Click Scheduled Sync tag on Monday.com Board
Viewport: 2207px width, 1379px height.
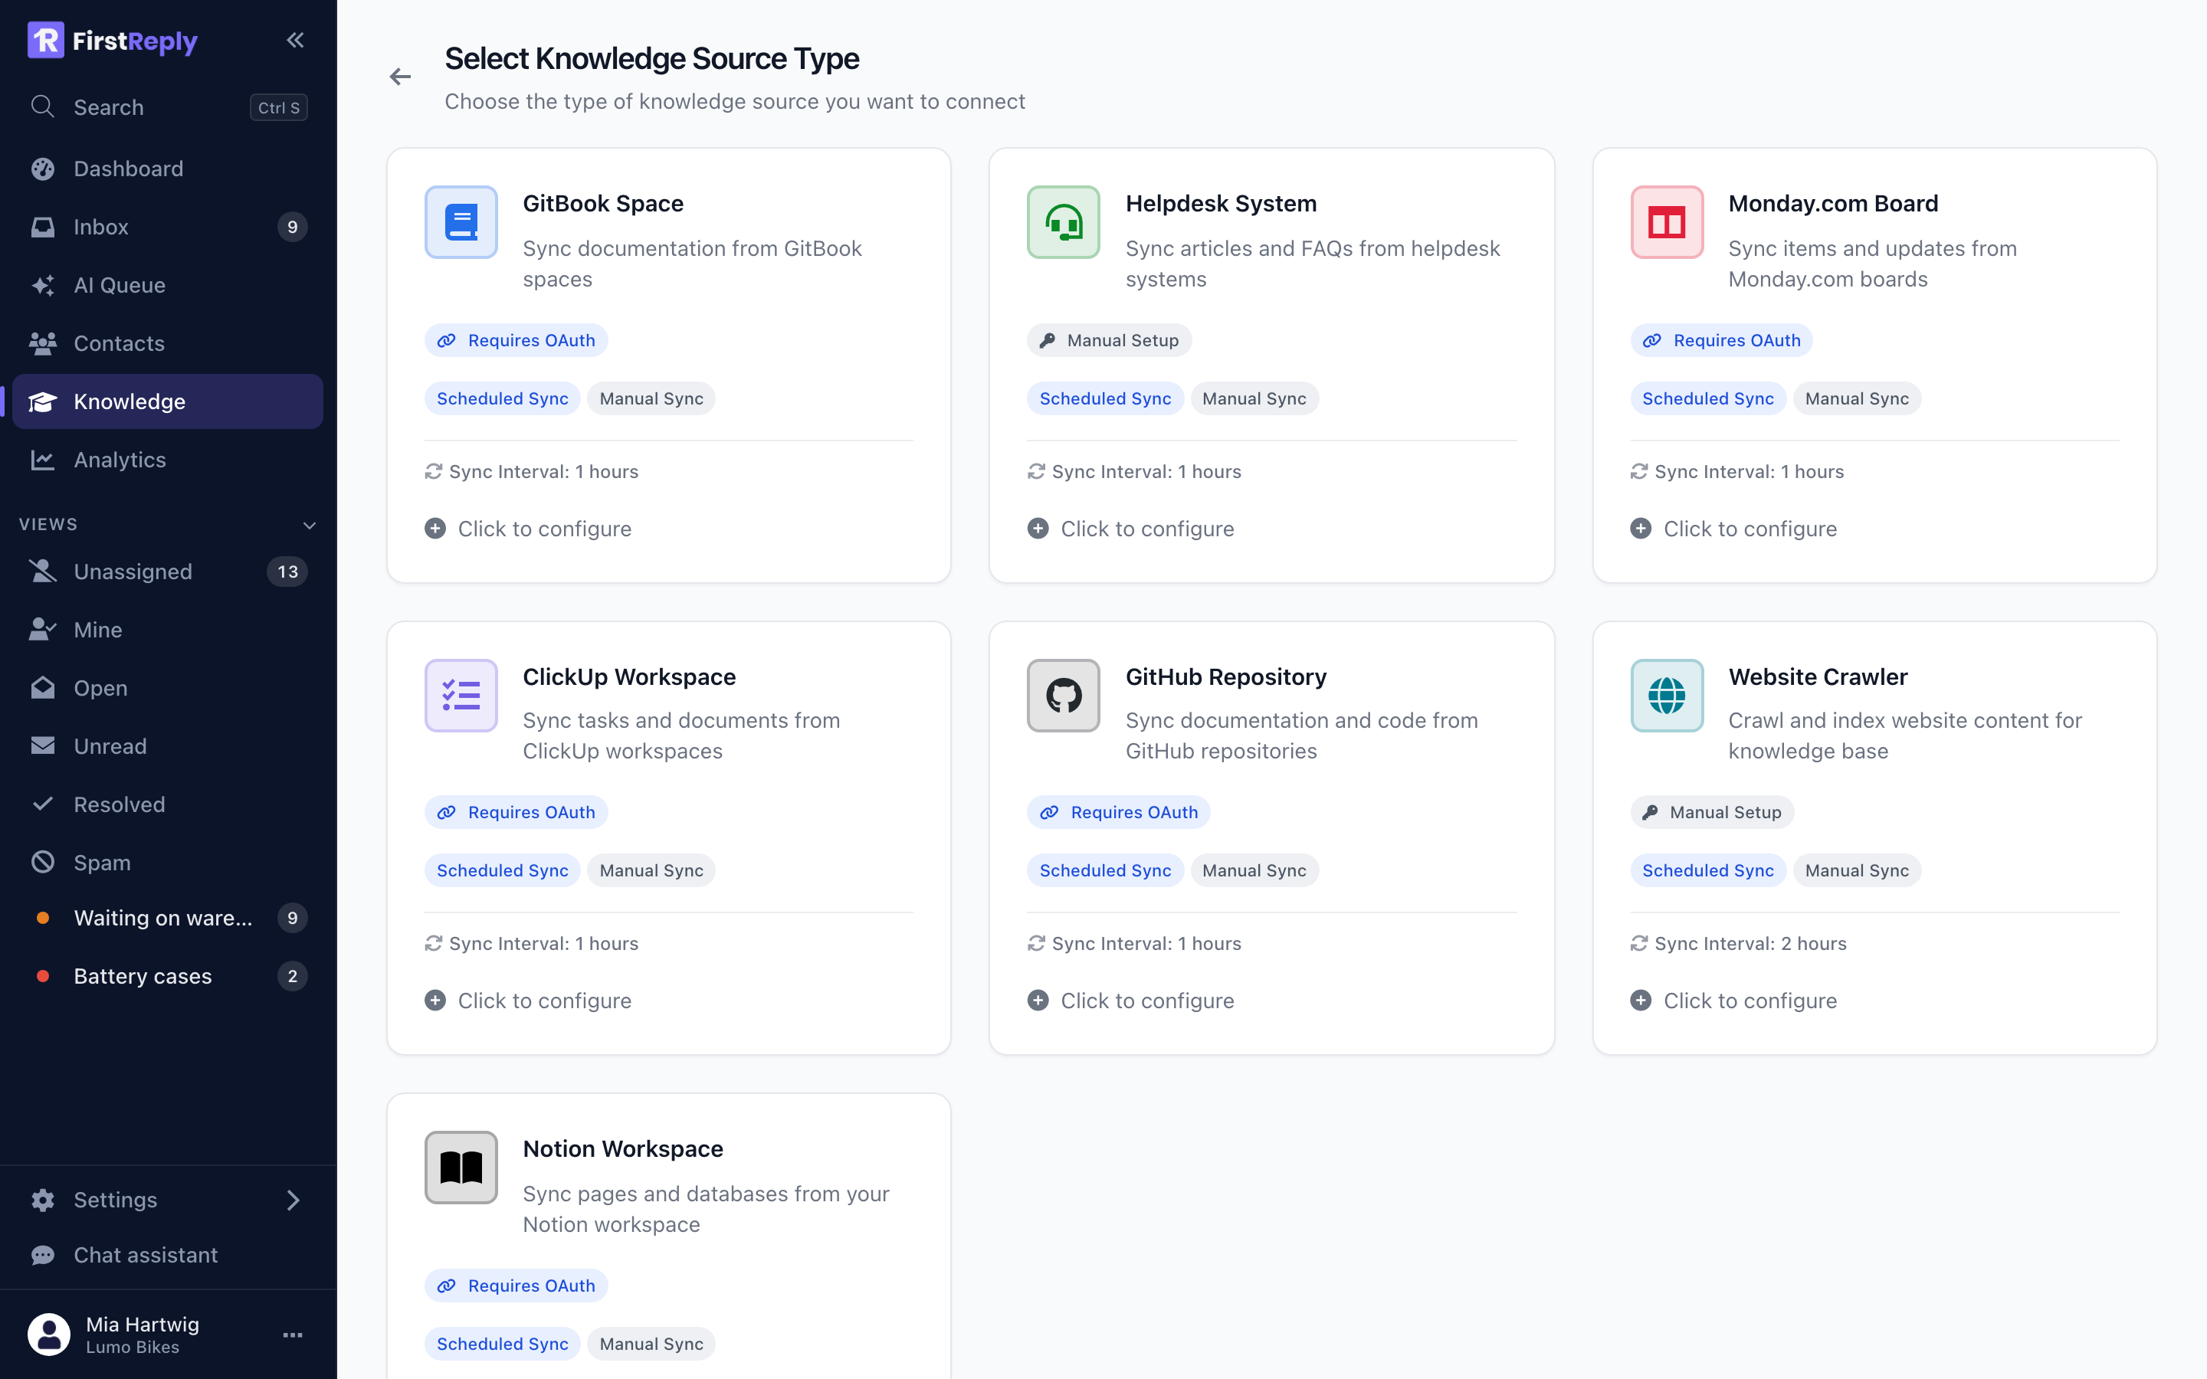click(x=1708, y=398)
